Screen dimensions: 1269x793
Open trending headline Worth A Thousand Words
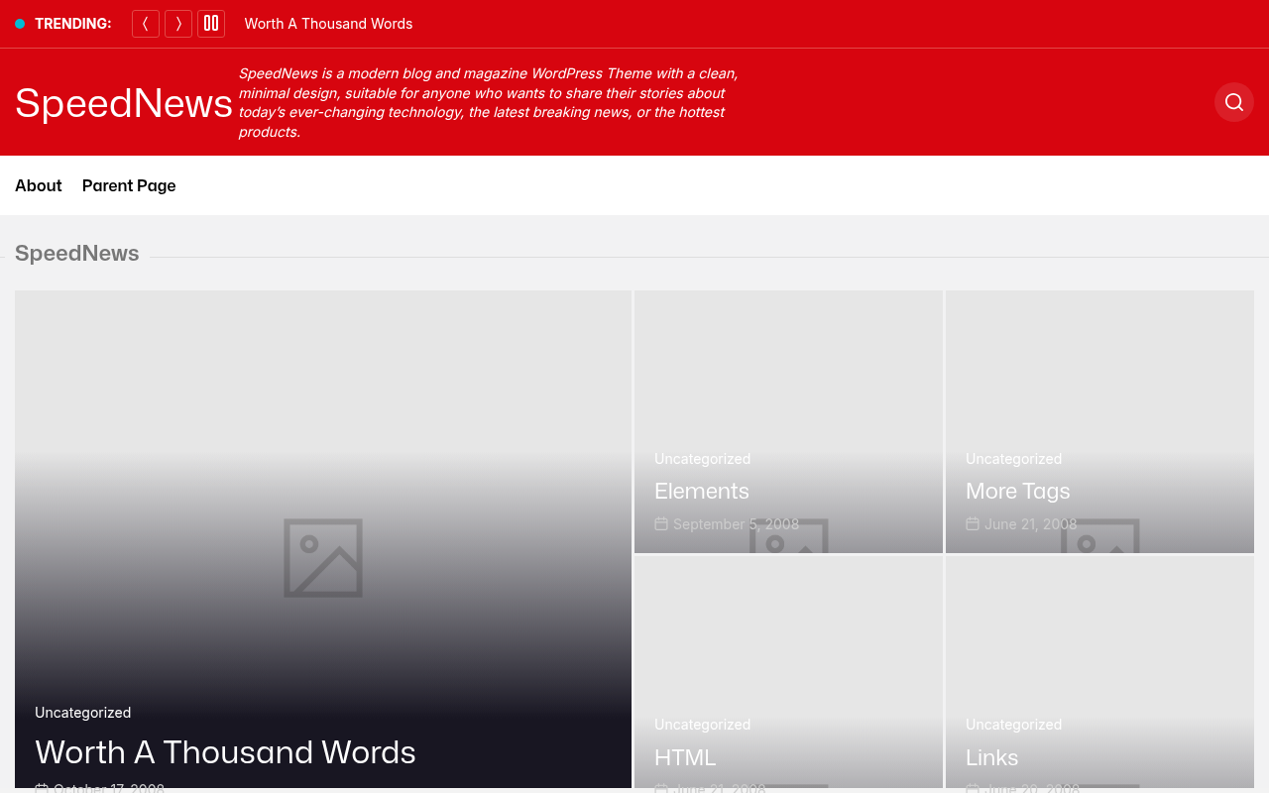click(x=328, y=24)
